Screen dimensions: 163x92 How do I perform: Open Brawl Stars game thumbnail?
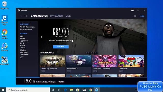[x=131, y=61]
